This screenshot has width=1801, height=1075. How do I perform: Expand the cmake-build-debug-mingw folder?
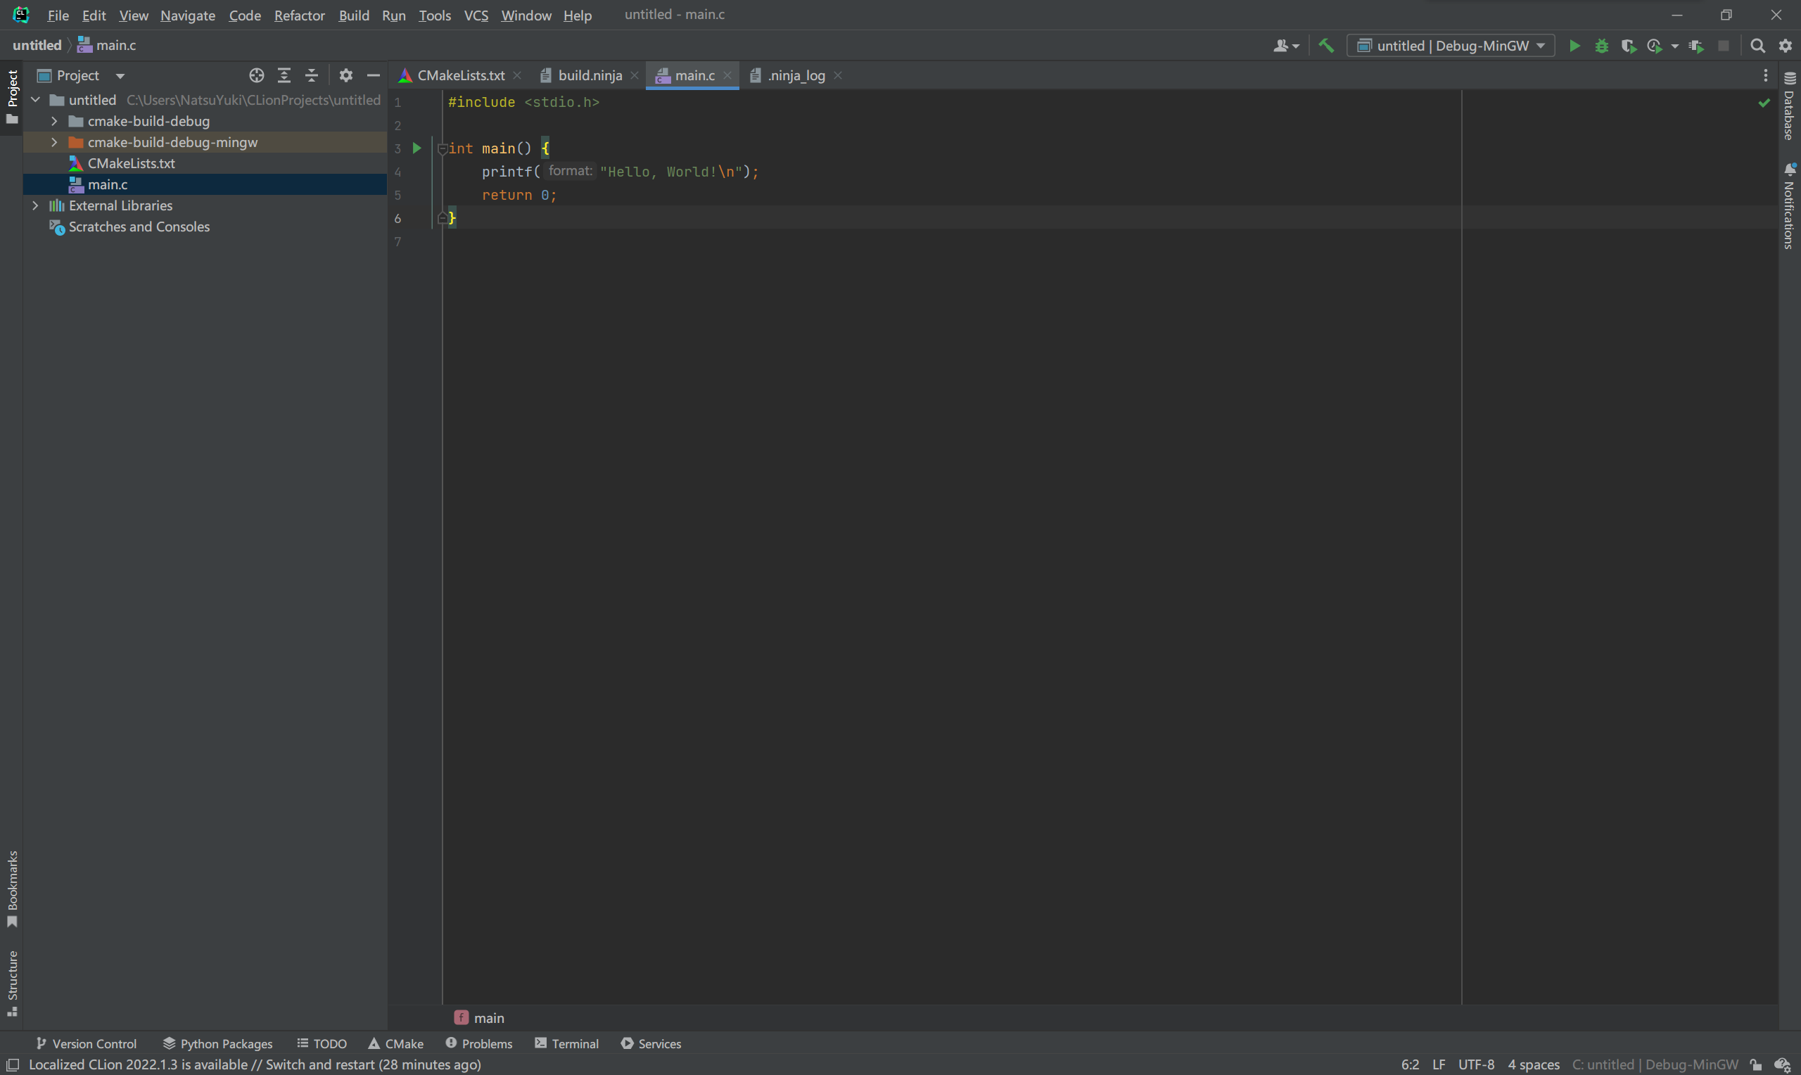[x=54, y=143]
